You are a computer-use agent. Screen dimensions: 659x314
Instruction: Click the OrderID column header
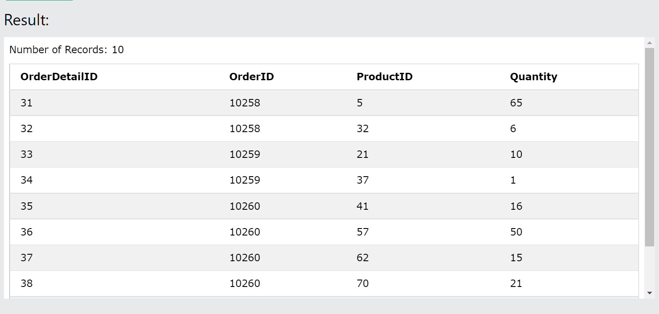(251, 77)
